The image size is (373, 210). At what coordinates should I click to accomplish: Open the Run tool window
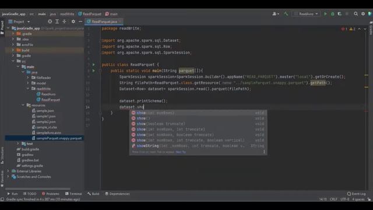click(x=12, y=194)
